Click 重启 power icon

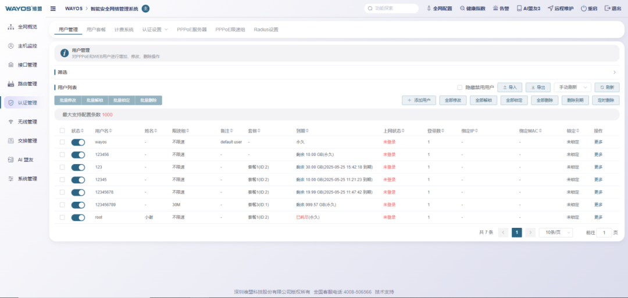click(x=584, y=8)
